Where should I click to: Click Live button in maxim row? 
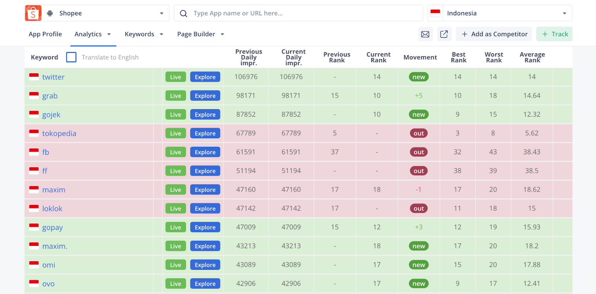click(x=175, y=190)
